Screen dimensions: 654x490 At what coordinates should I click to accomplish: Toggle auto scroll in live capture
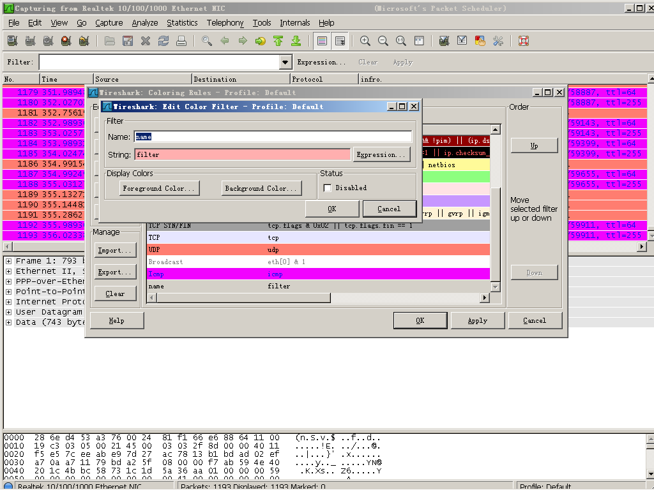pos(340,41)
